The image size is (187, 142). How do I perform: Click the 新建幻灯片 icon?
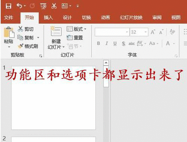pos(56,31)
